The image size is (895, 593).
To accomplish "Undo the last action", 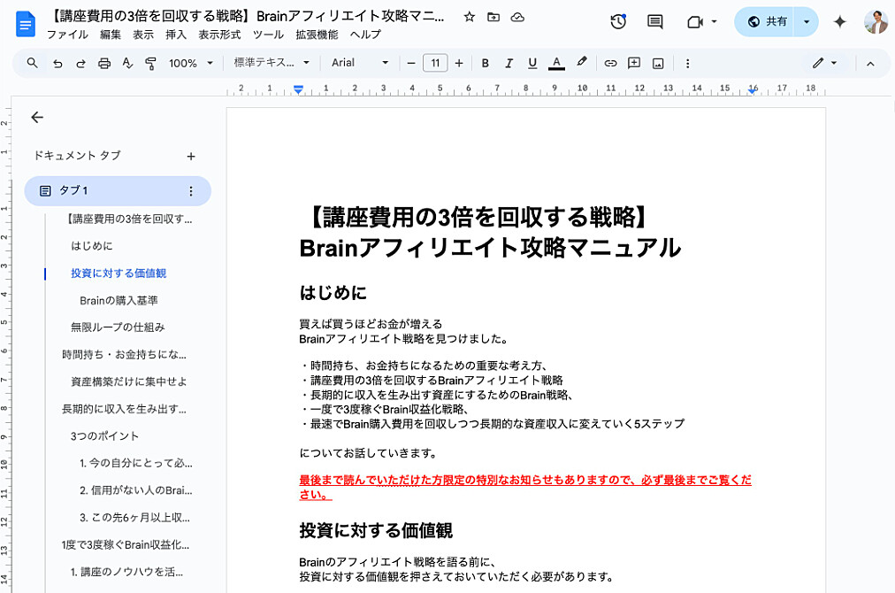I will 57,63.
